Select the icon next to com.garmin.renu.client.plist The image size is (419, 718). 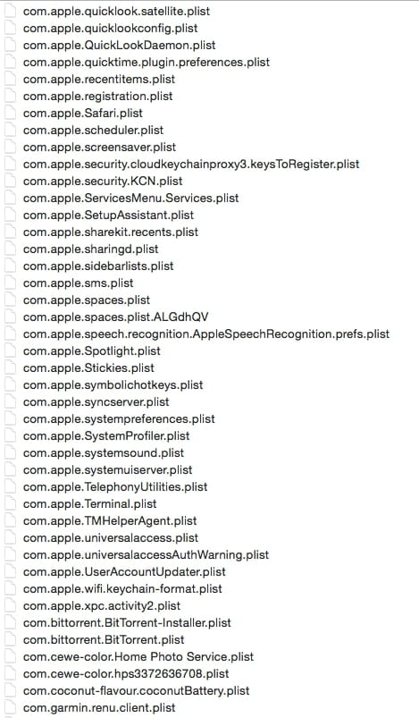(x=10, y=707)
